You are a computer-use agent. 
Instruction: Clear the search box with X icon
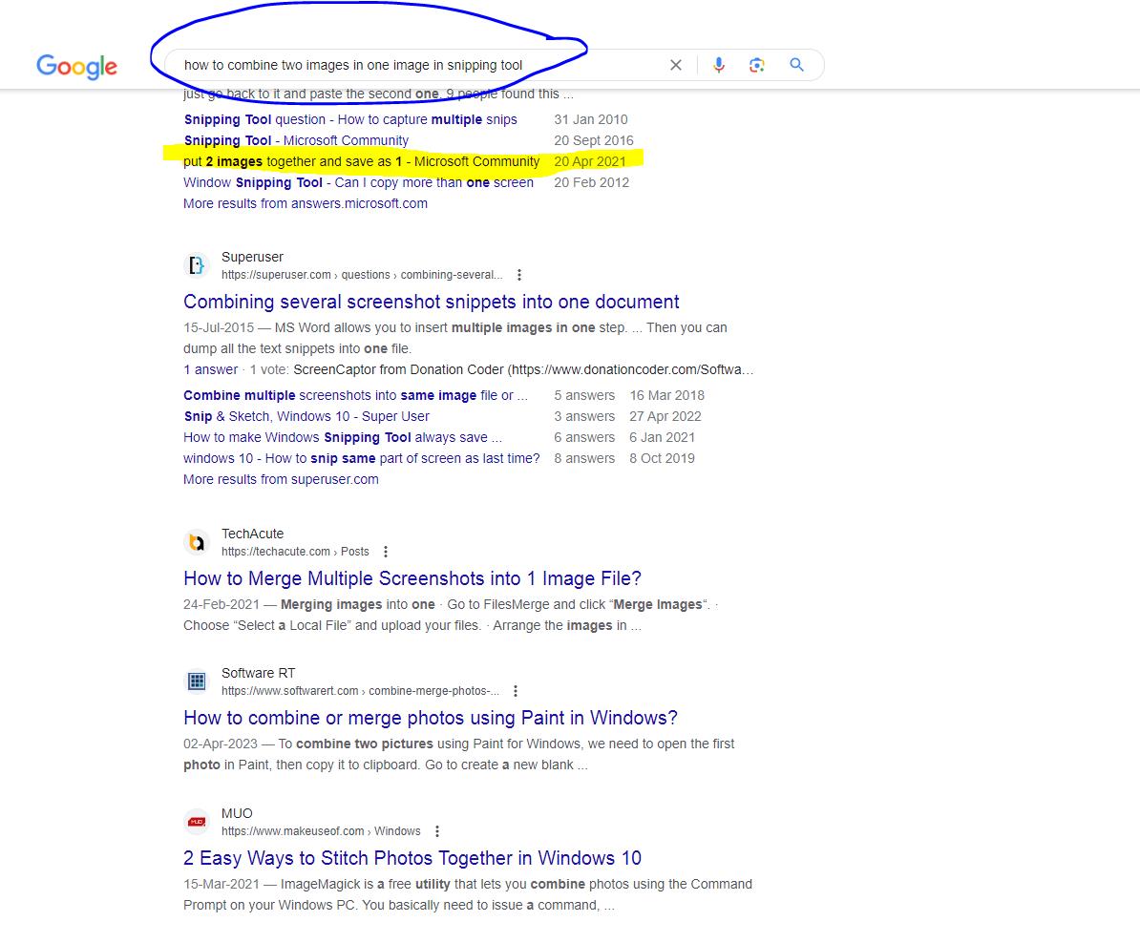point(675,66)
